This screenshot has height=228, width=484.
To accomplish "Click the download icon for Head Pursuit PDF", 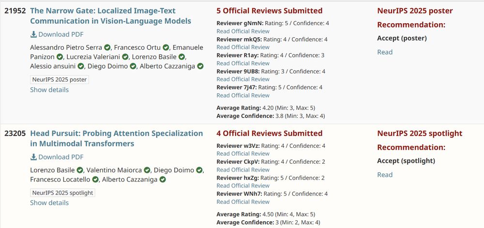I will (33, 157).
